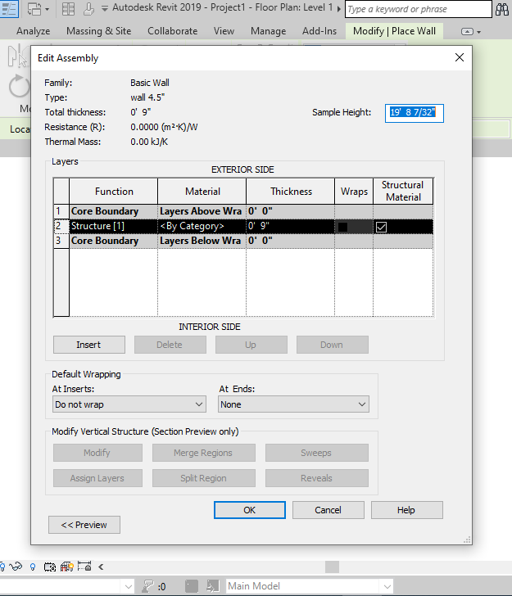Expand the ribbon minimize options arrow

(x=478, y=32)
